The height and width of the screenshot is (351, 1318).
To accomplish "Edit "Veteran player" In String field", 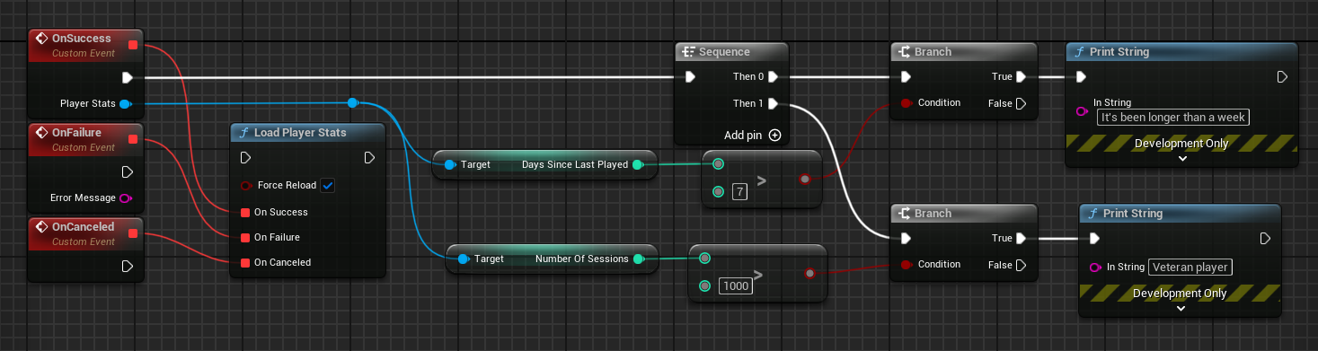I will pos(1190,267).
